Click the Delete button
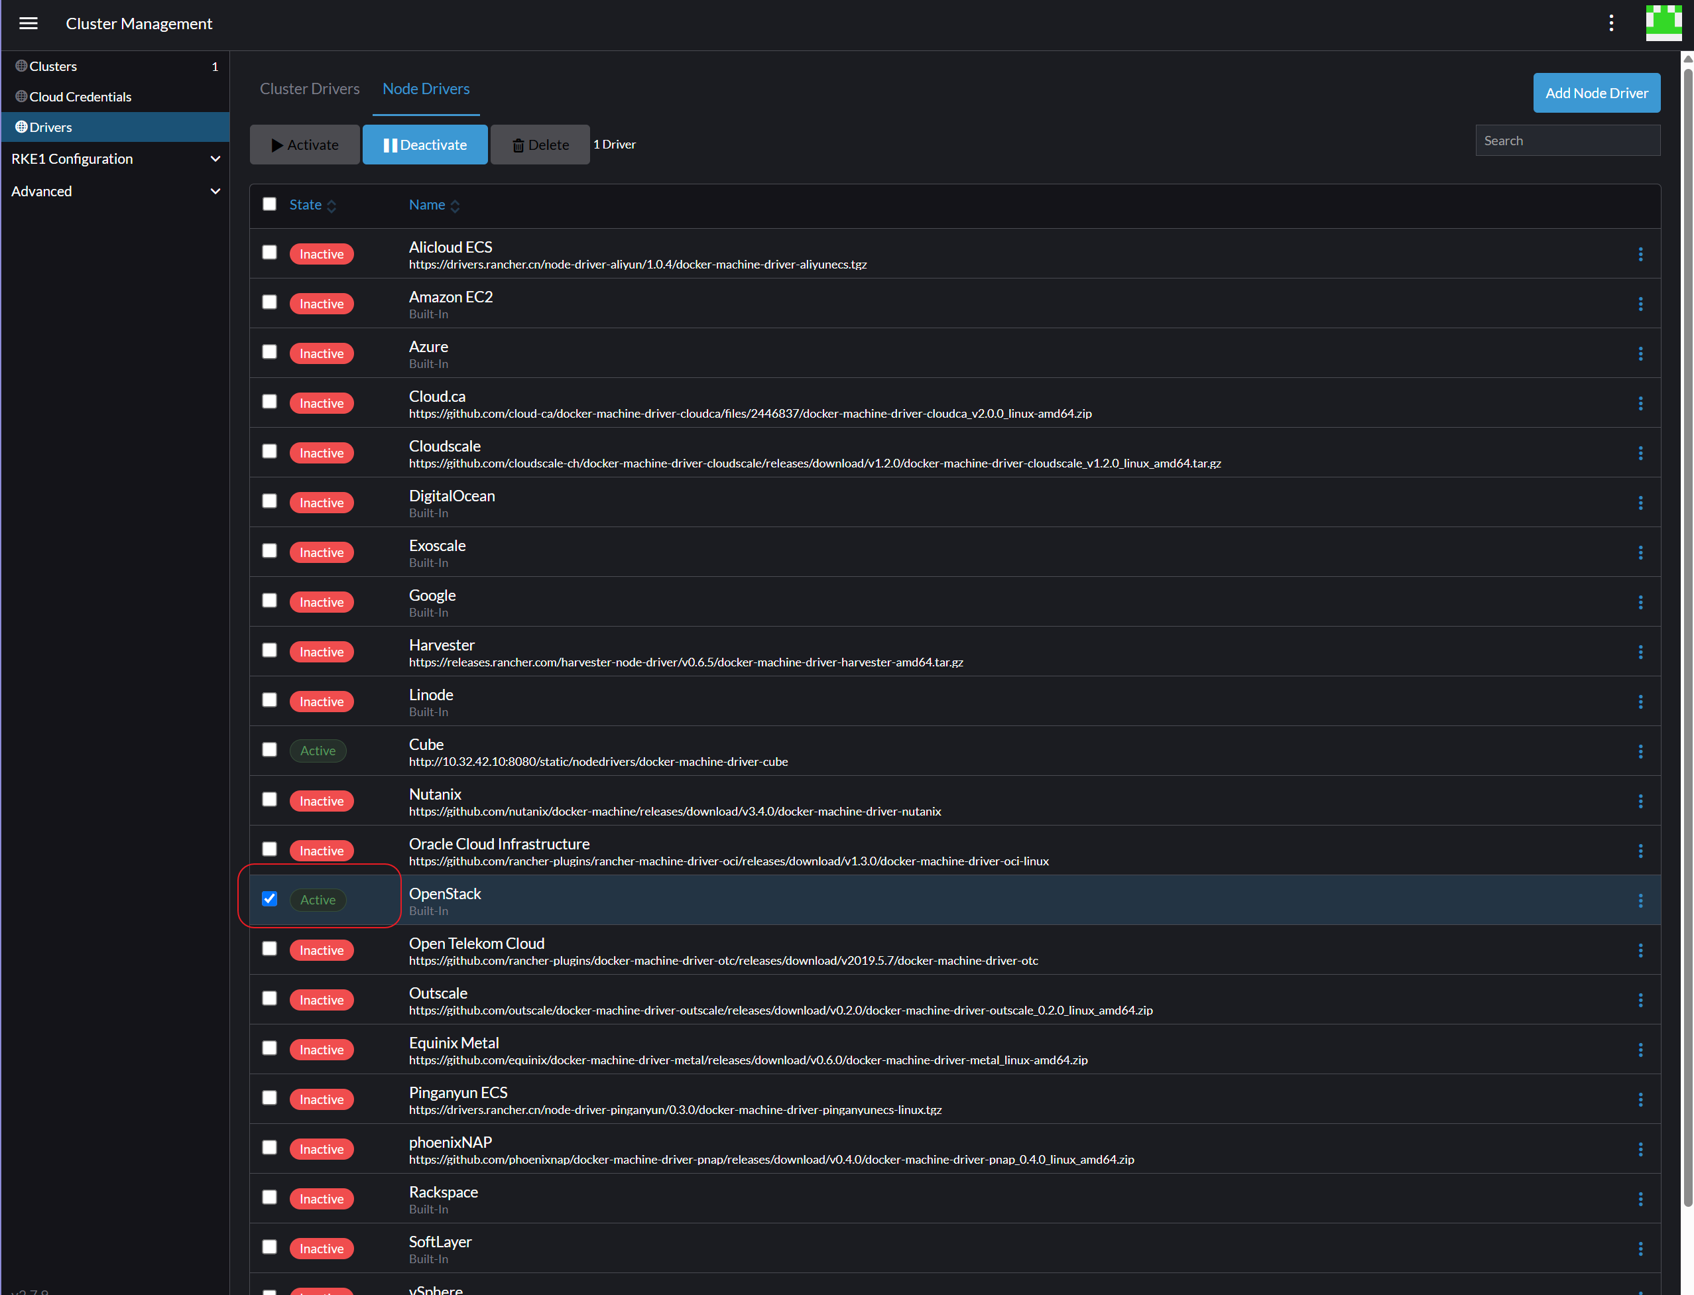1694x1295 pixels. coord(540,145)
